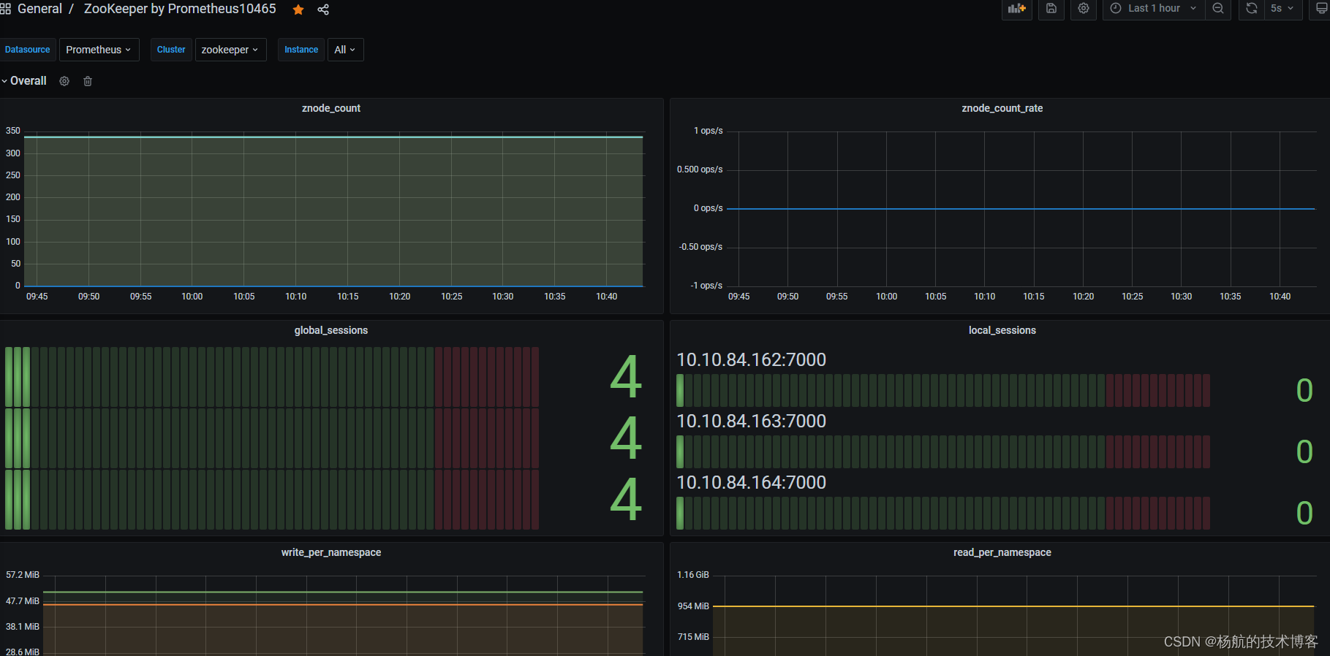Open the Prometheus datasource dropdown
Screen dimensions: 1330x656
tap(99, 50)
